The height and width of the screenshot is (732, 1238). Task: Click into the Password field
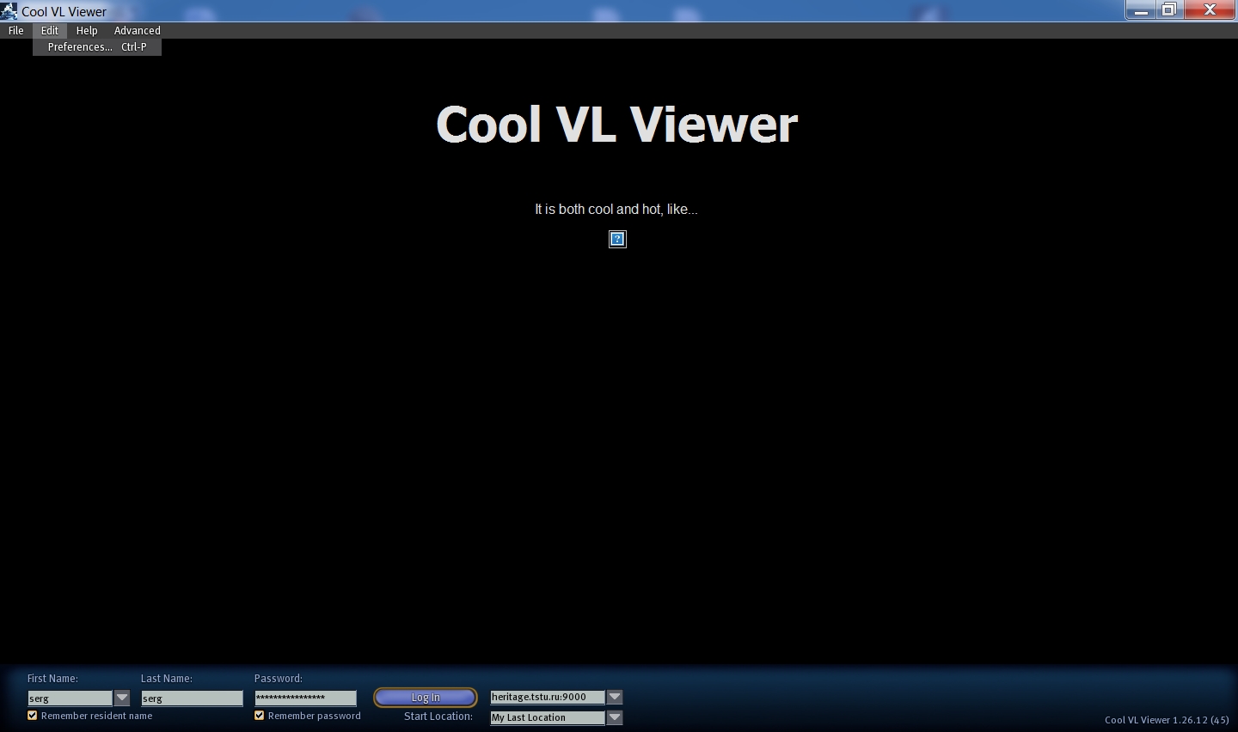point(305,698)
